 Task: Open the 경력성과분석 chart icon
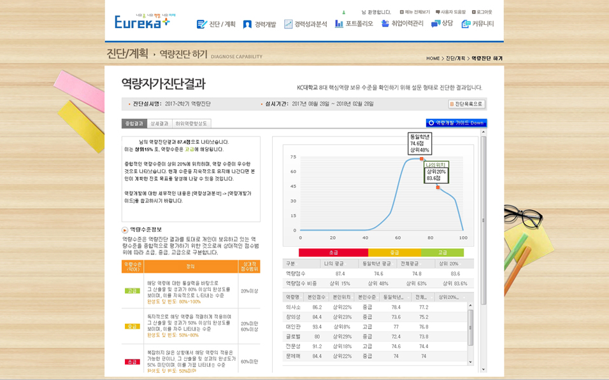coord(288,24)
